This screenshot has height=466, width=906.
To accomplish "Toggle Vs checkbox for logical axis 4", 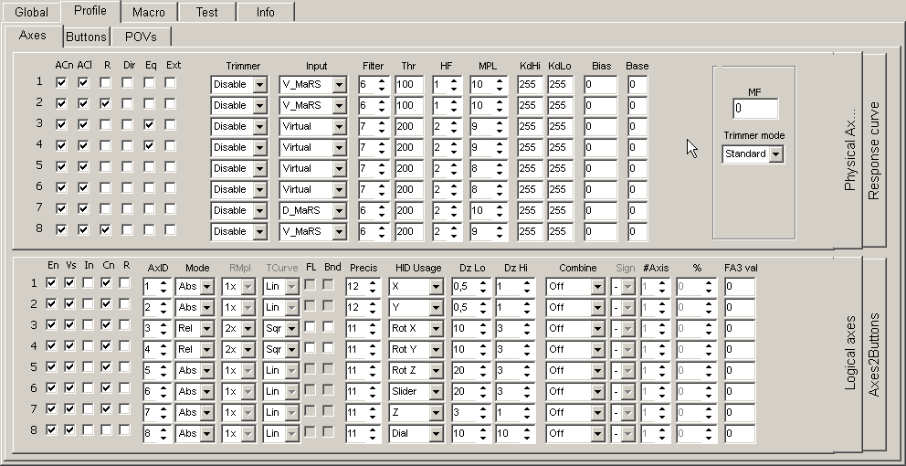I will (x=70, y=345).
